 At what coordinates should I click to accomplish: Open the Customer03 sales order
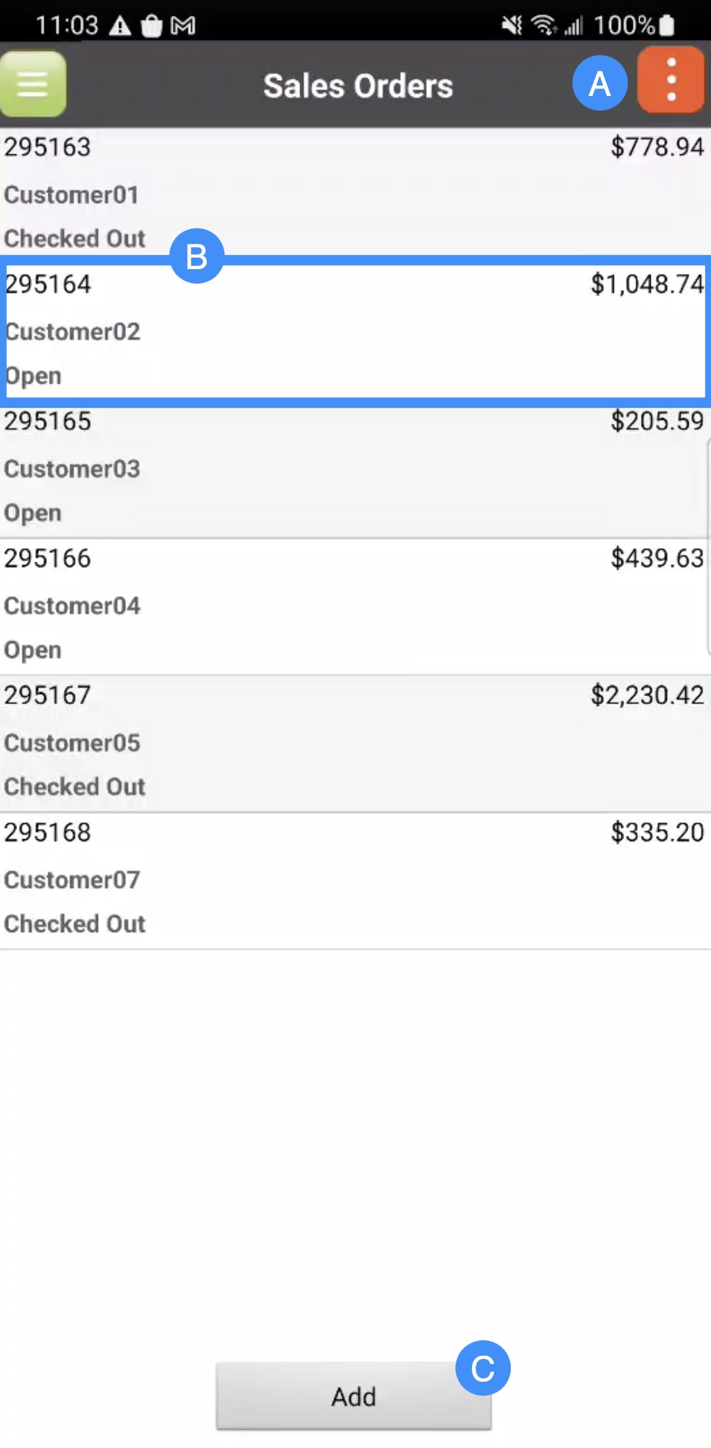(355, 468)
